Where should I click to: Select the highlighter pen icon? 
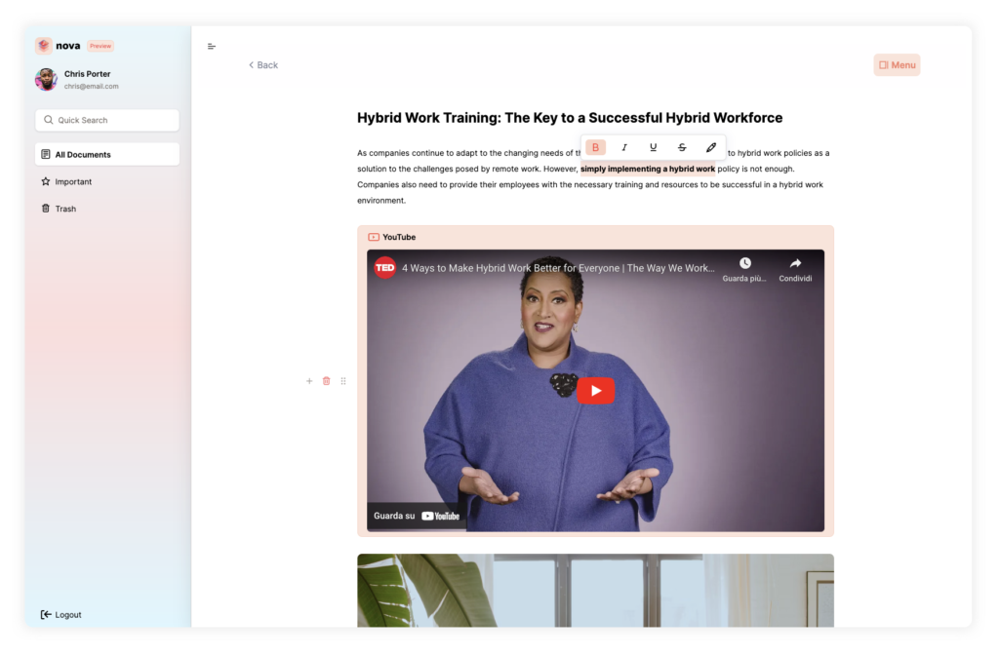pyautogui.click(x=711, y=147)
